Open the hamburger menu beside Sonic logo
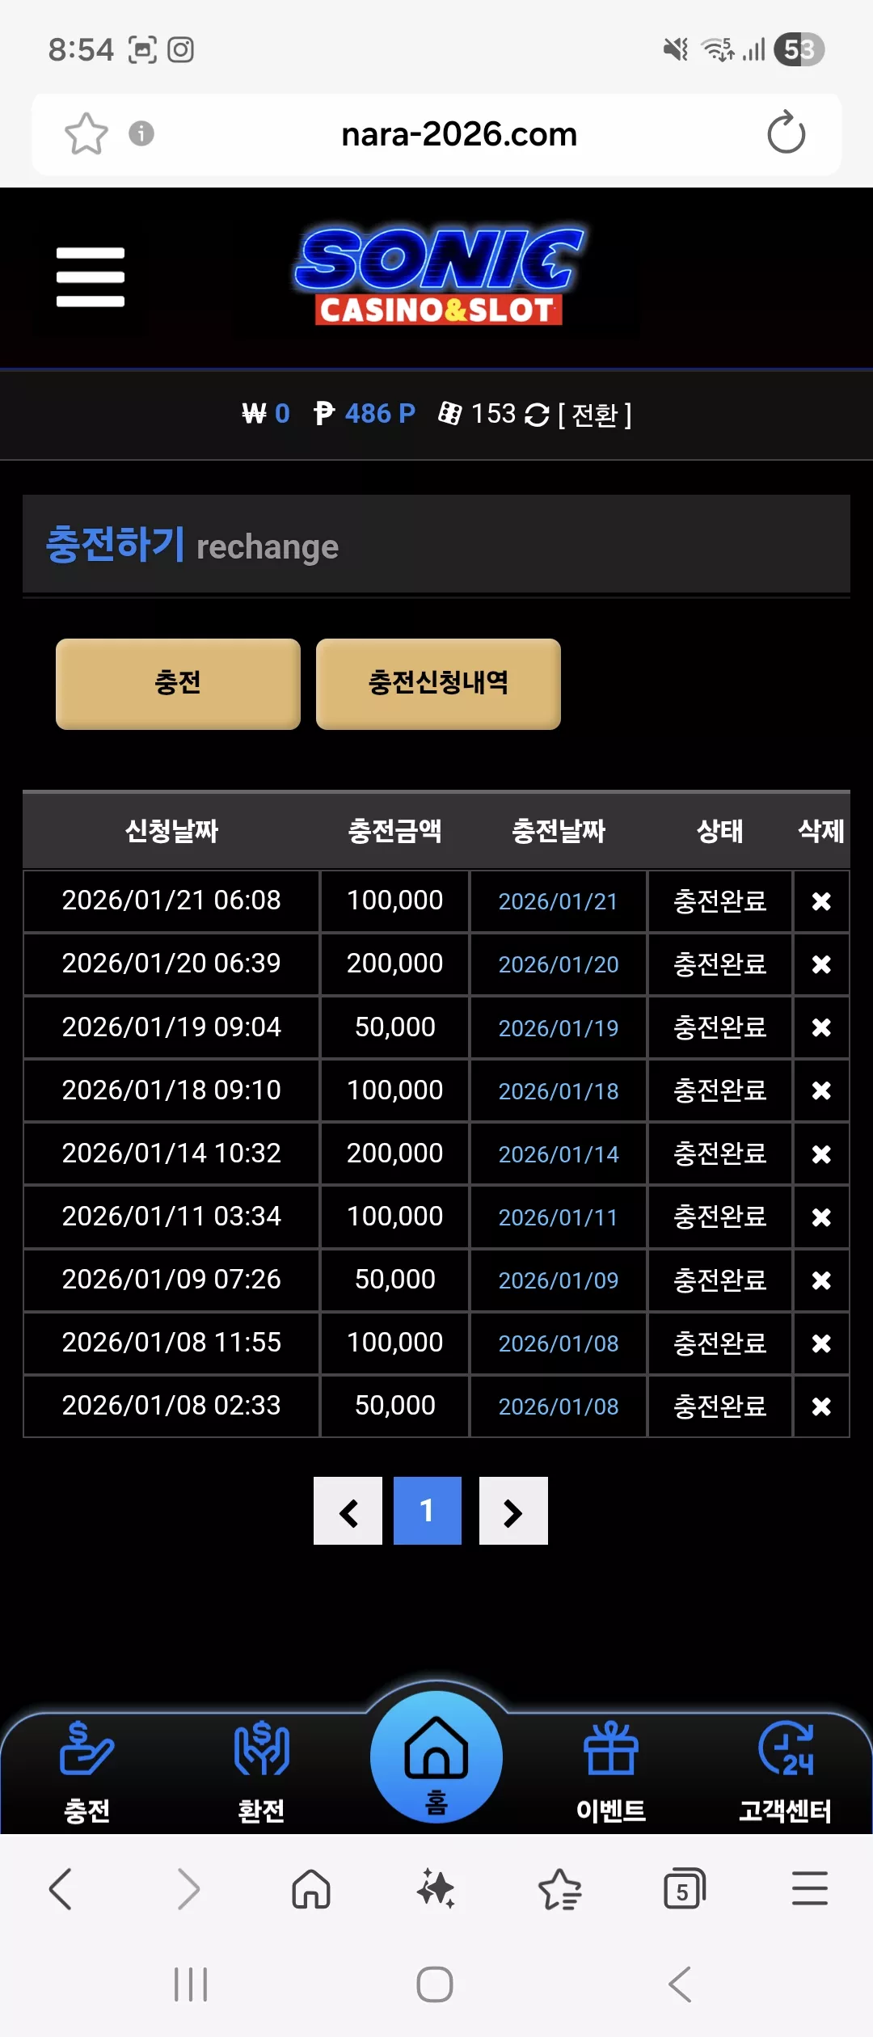 (x=91, y=277)
